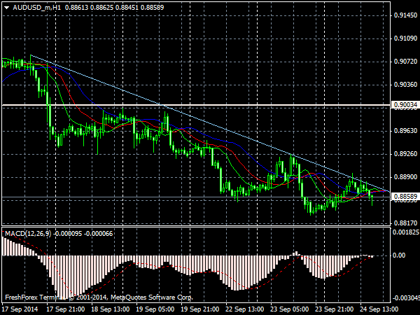Click MACD scale value 0.001825
Viewport: 420px width, 315px height.
coord(406,232)
